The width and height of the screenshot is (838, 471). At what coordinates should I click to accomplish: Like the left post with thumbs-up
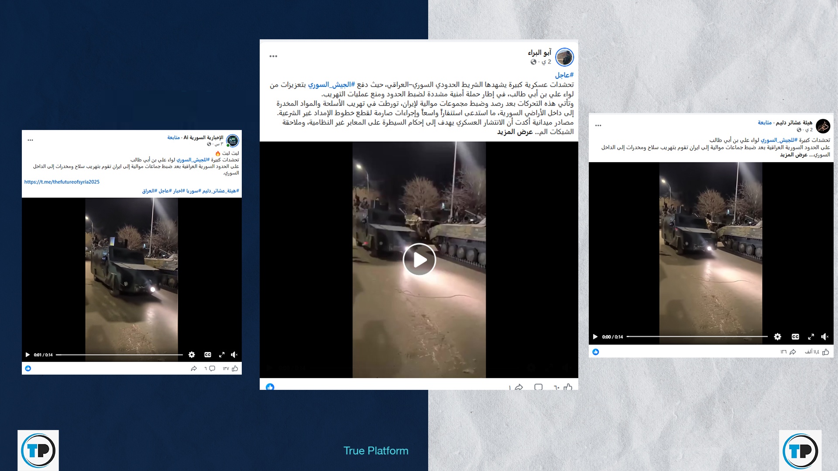click(235, 369)
